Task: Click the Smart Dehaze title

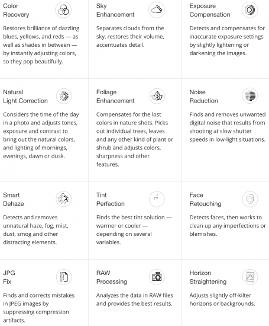Action: coord(14,199)
